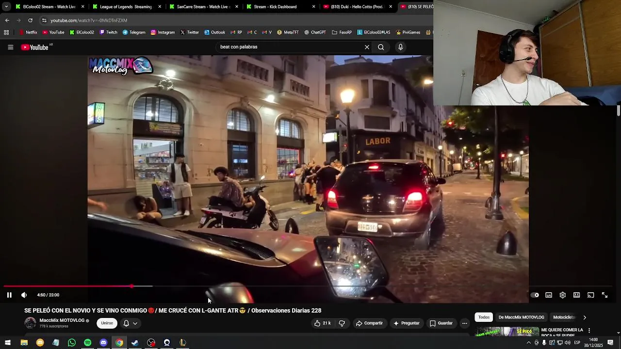Open the 14:00 clock and date

tap(593, 343)
